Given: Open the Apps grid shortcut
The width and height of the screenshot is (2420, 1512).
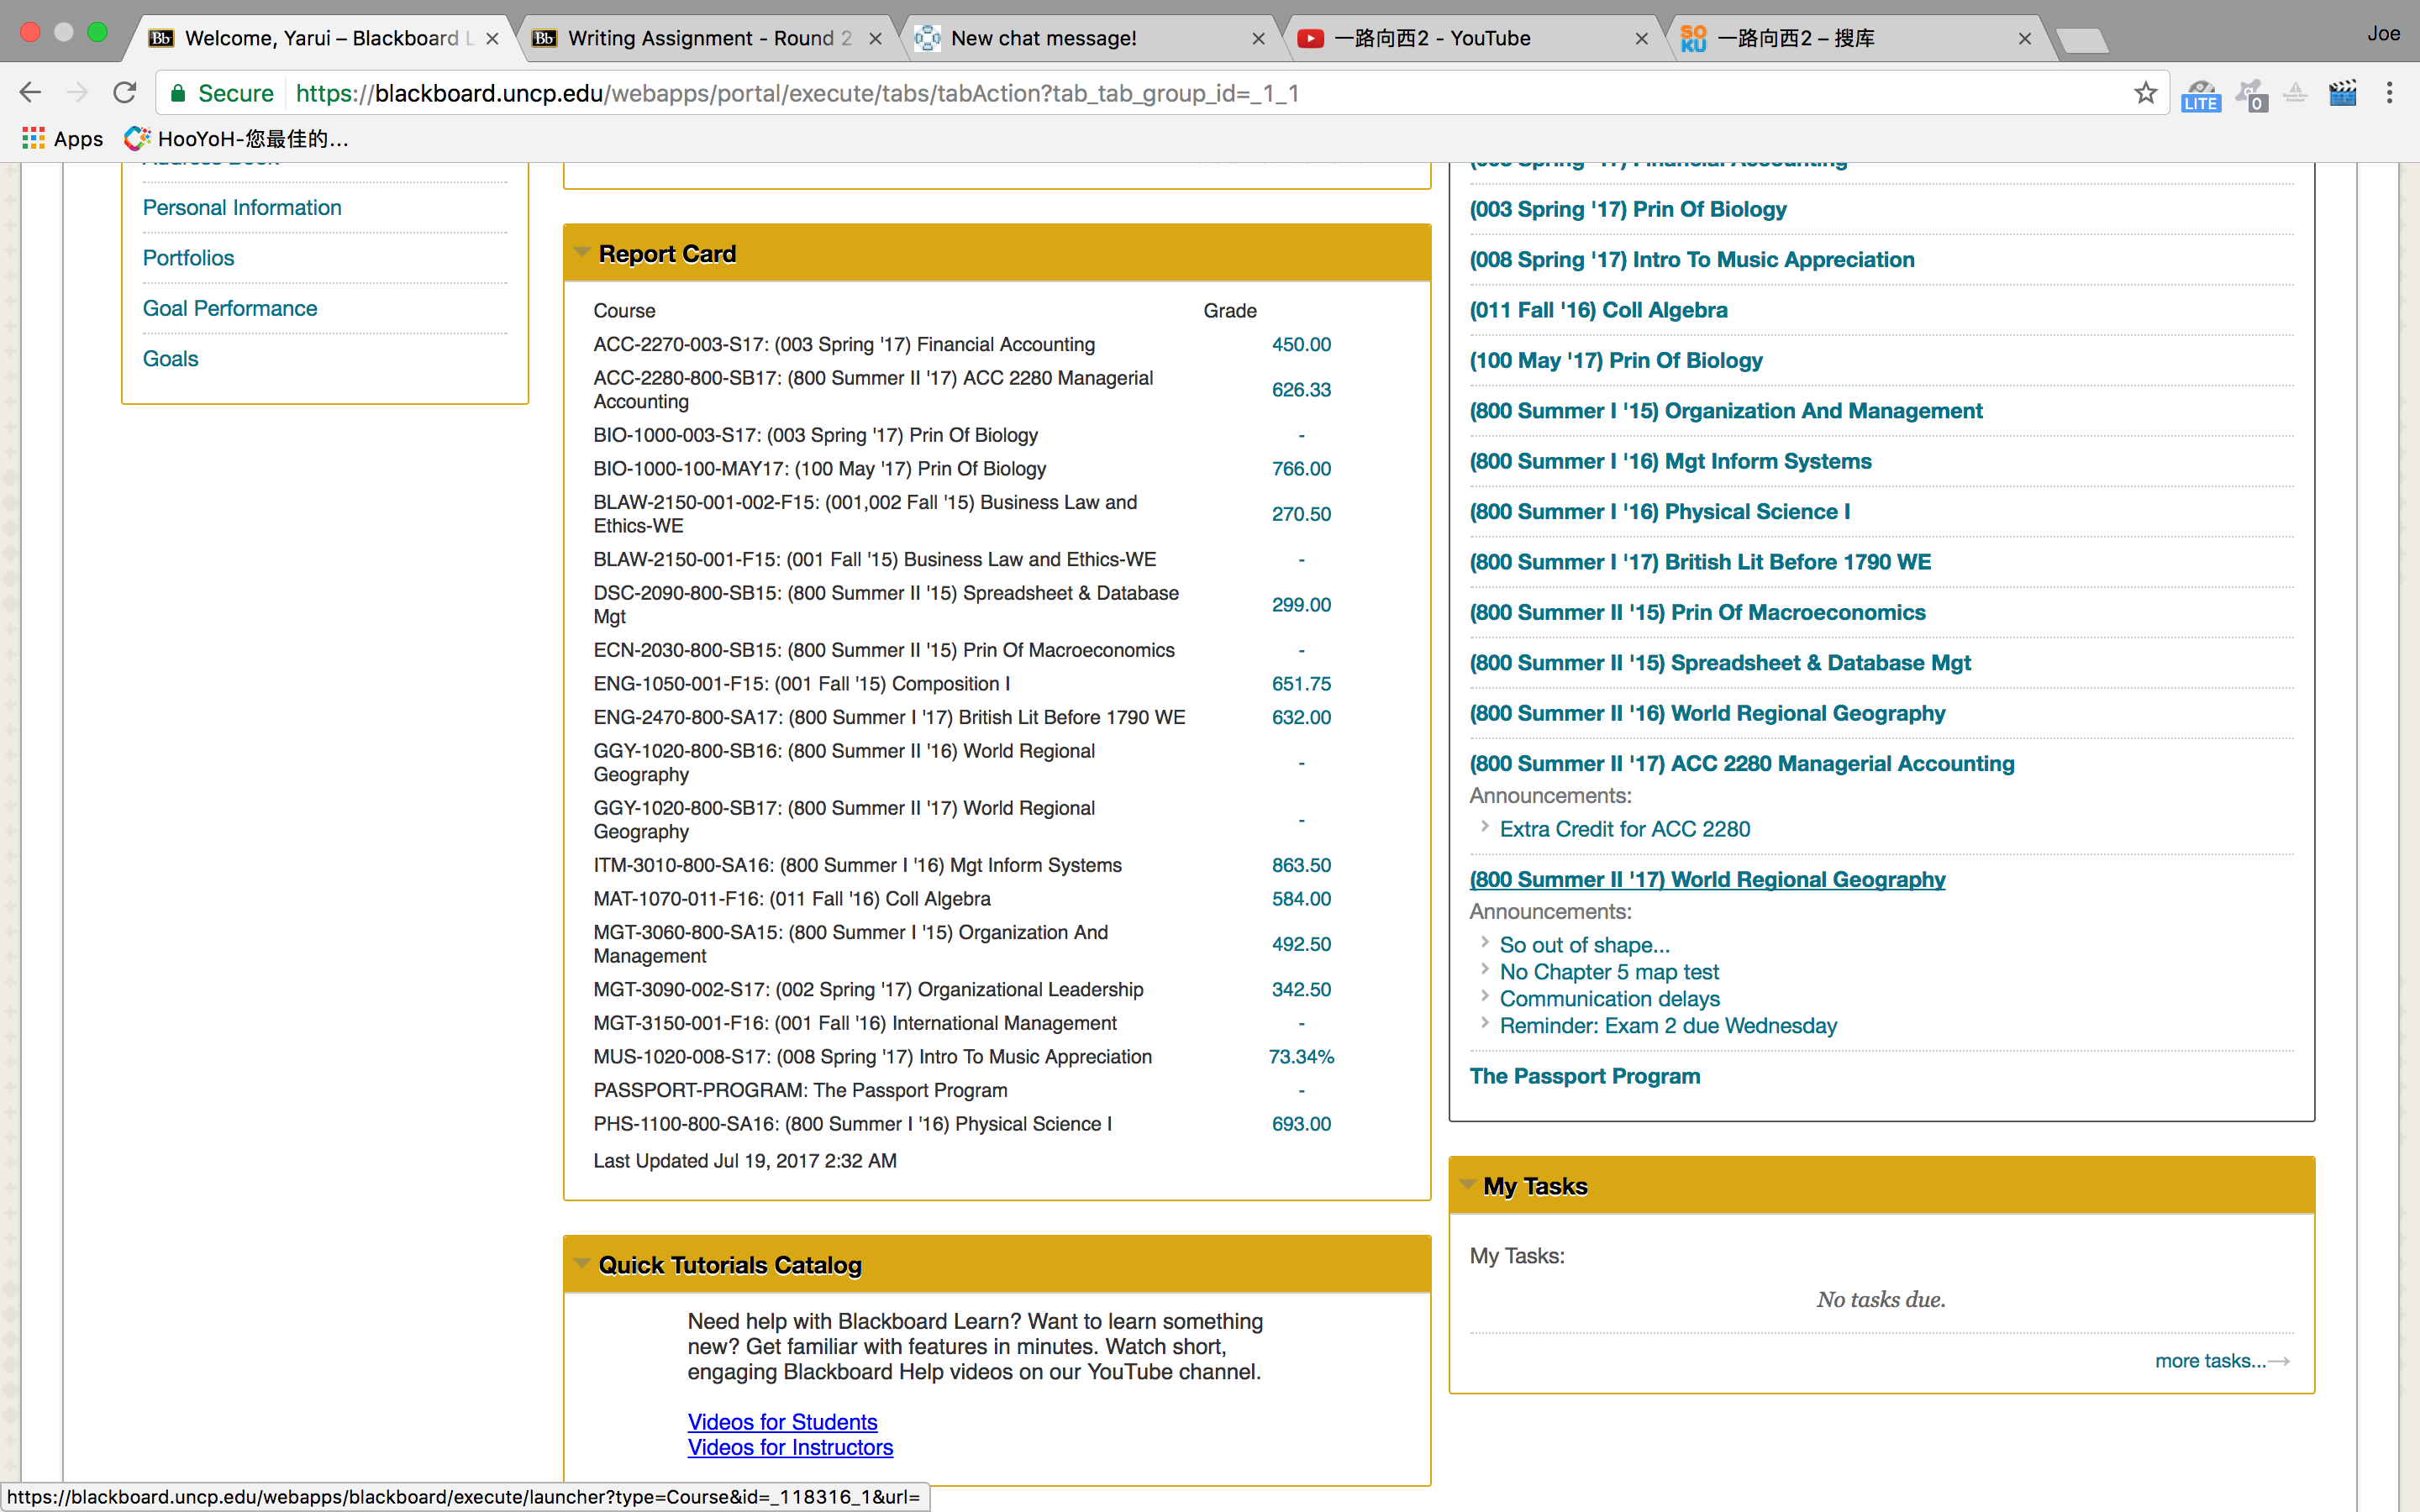Looking at the screenshot, I should coord(62,138).
